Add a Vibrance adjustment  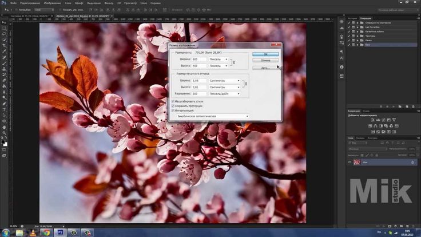394,120
